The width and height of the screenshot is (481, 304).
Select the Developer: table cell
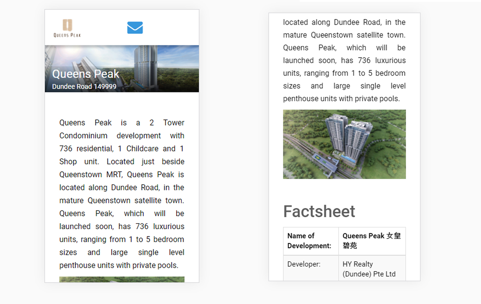[311, 268]
